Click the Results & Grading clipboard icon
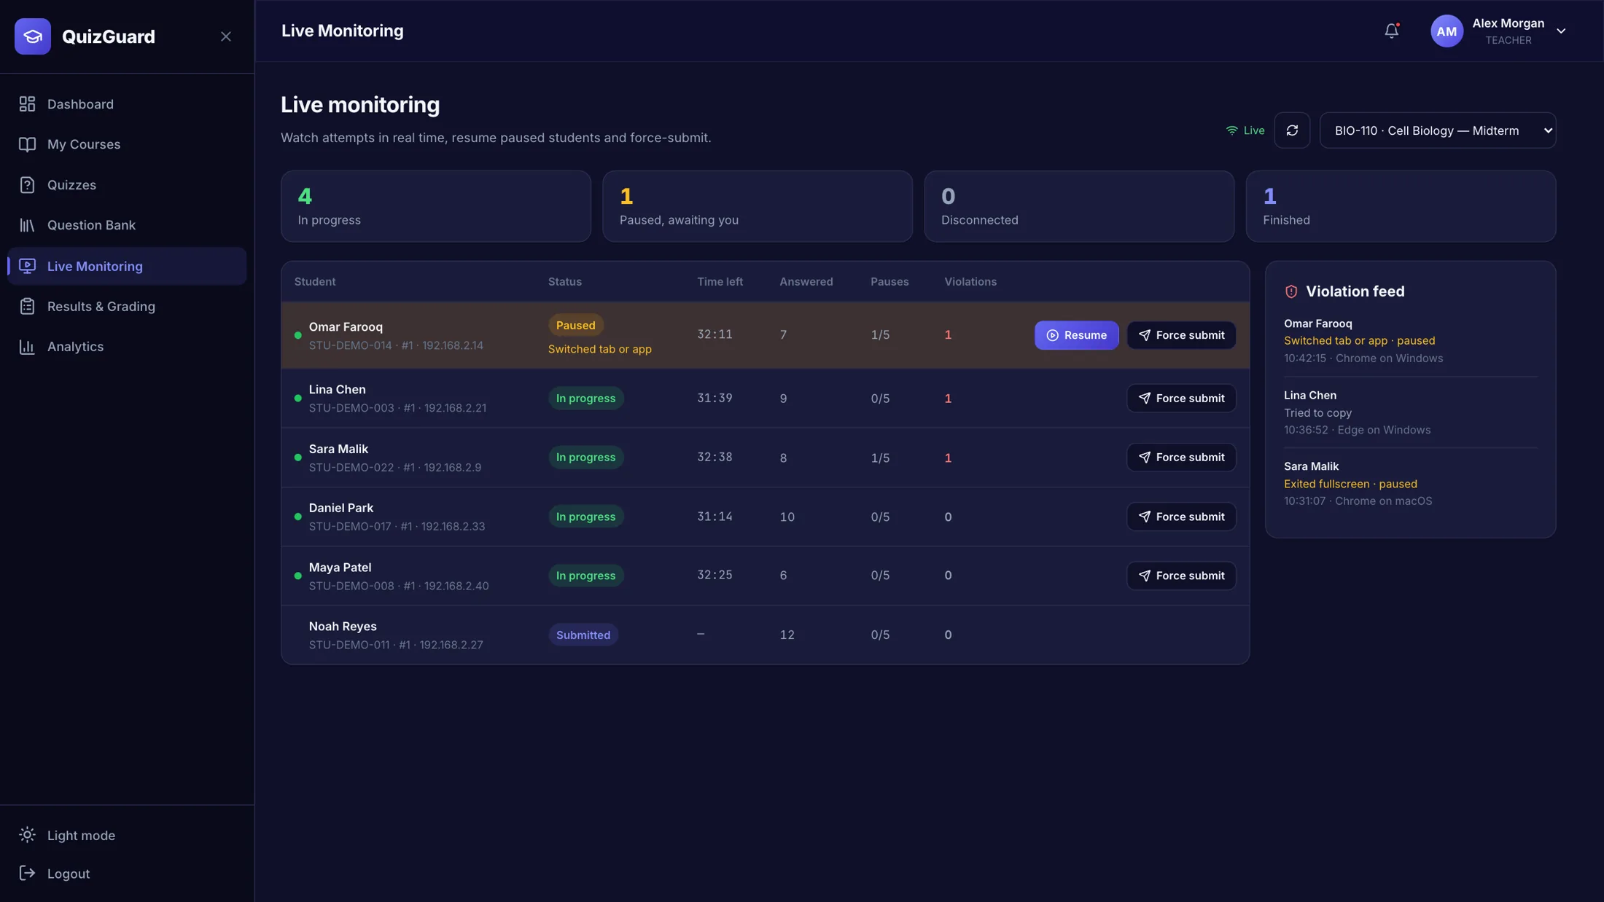This screenshot has height=902, width=1604. point(27,307)
